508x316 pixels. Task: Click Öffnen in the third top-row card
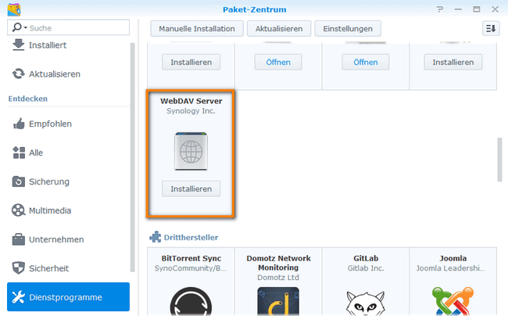366,62
